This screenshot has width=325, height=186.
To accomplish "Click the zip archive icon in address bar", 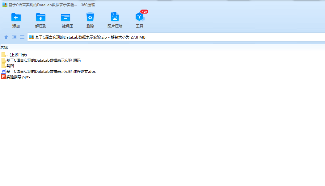I will point(32,37).
